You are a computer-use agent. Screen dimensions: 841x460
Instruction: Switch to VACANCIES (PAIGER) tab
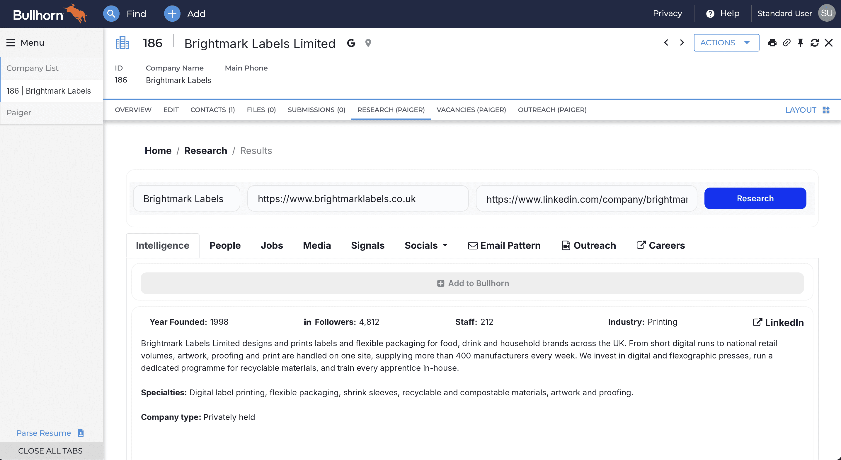click(x=471, y=110)
